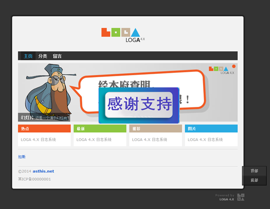Select the blue 图片 section header

(211, 128)
